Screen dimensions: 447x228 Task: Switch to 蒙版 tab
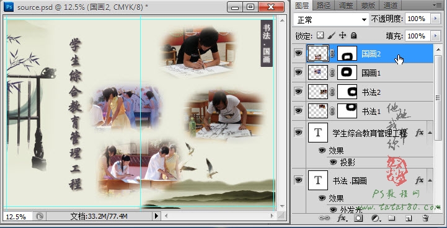click(368, 5)
